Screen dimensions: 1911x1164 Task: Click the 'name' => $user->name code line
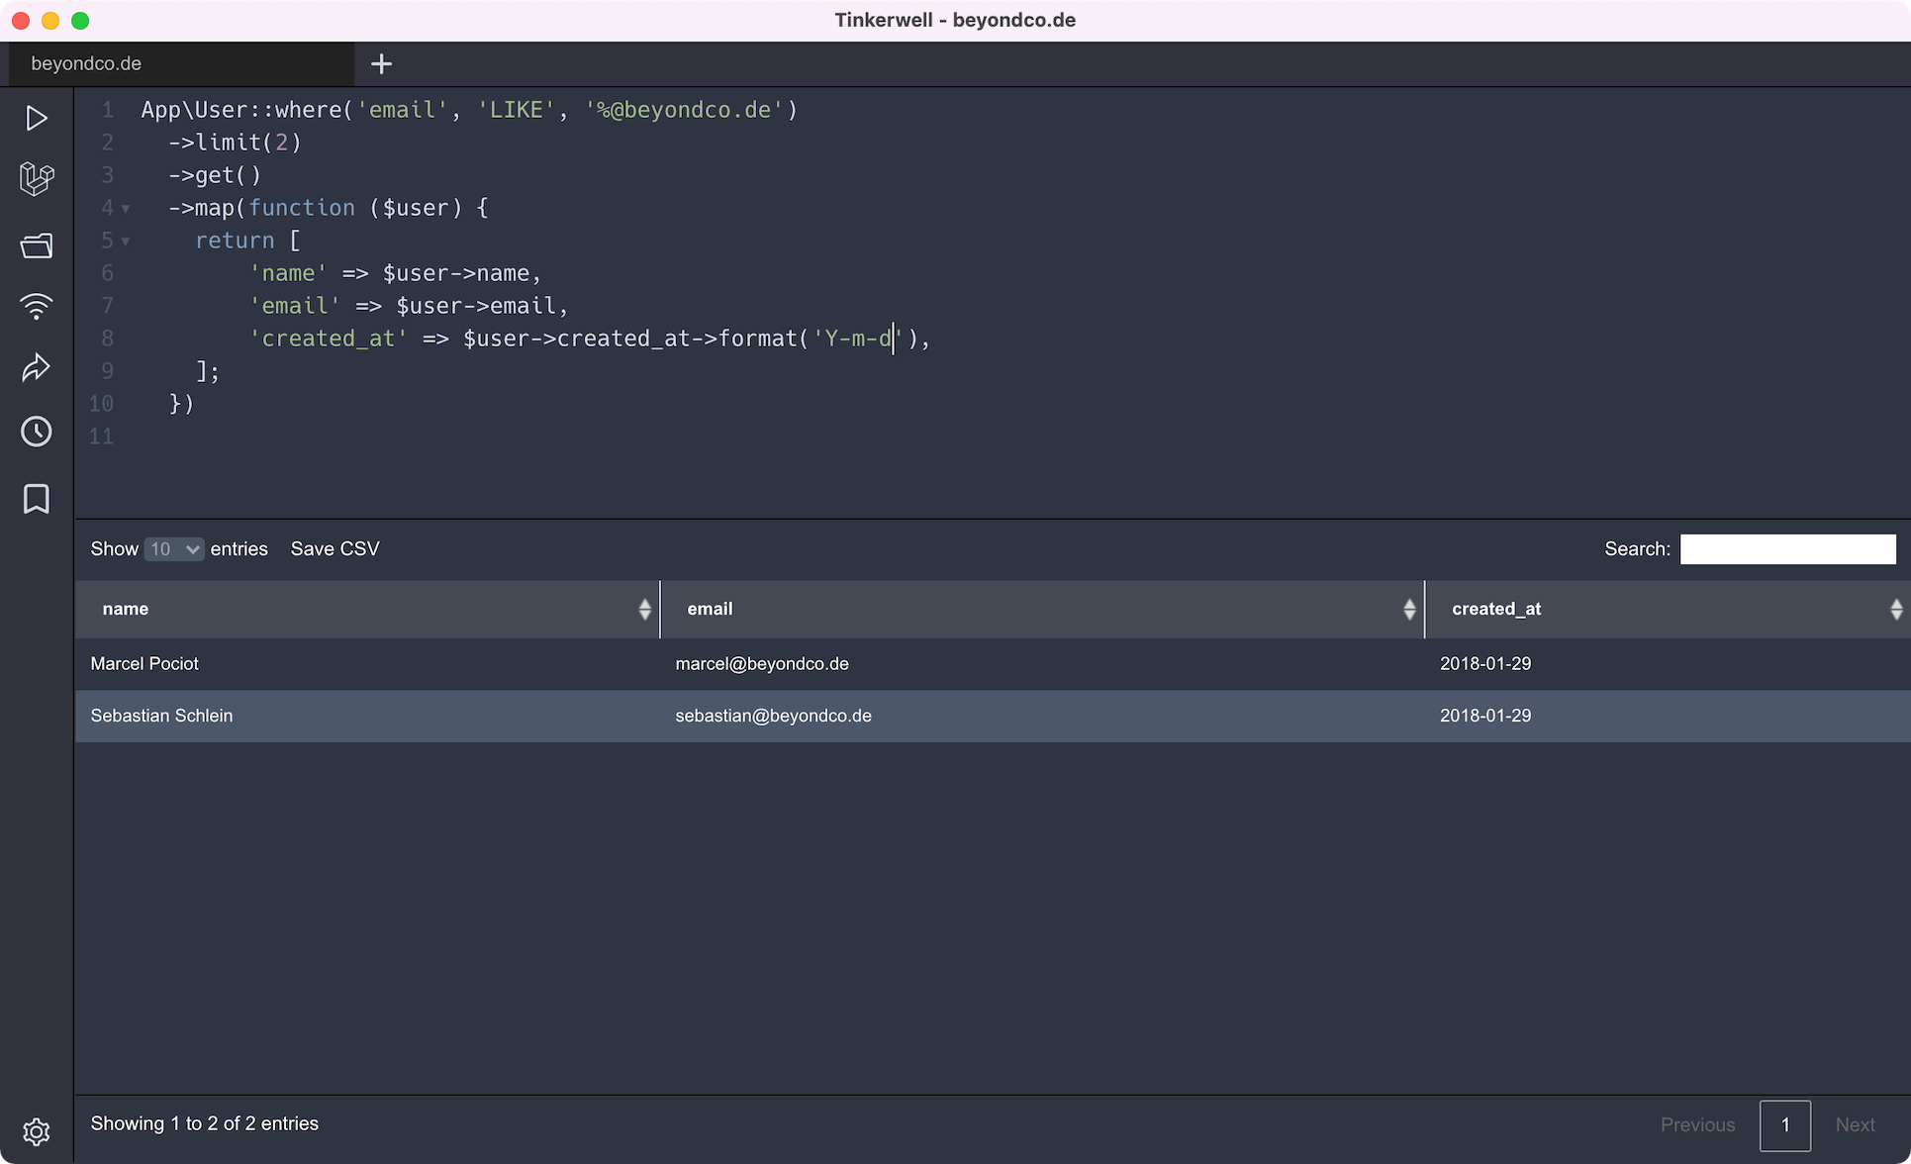395,273
